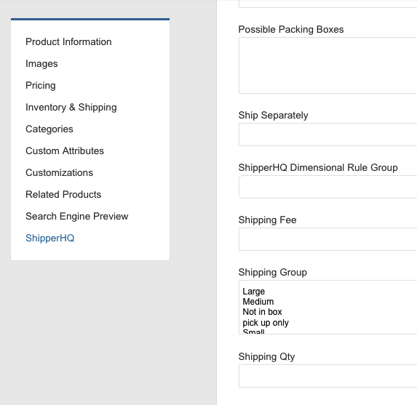Click the Shipping Qty input field
This screenshot has height=405, width=417.
click(328, 376)
